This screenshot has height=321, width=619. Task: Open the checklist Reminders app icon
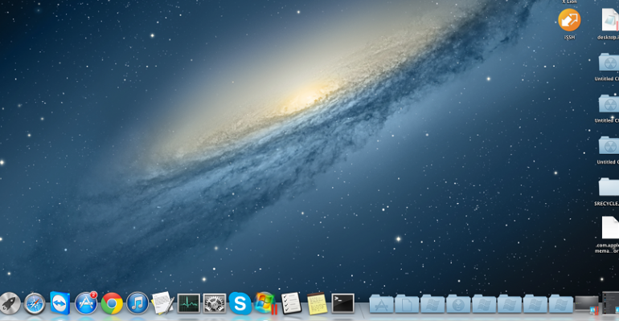[x=291, y=303]
